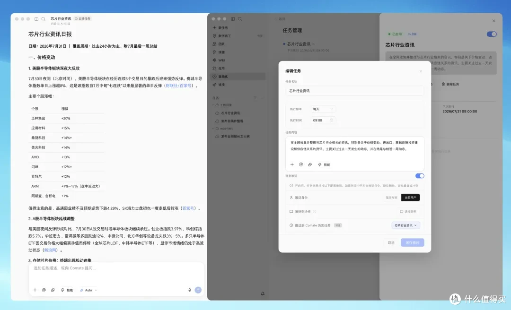Open the 执行频率 每天 dropdown

[323, 109]
